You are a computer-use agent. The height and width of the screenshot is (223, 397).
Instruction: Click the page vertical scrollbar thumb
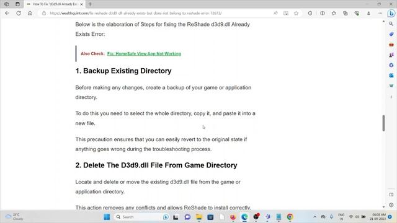[x=383, y=123]
